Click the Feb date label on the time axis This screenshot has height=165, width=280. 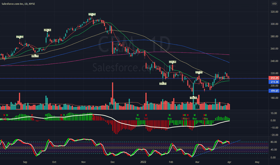tap(171, 162)
